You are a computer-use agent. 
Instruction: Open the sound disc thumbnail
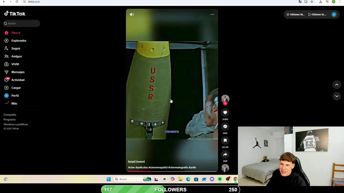click(x=225, y=168)
